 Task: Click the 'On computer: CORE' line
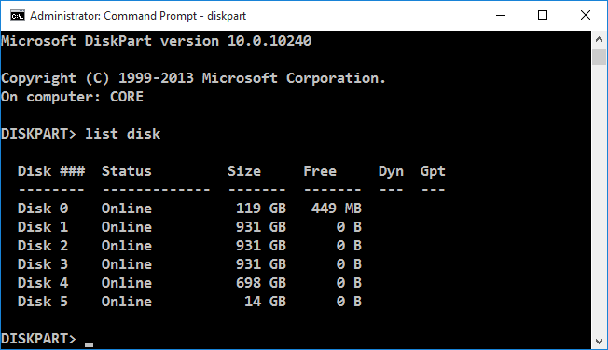72,97
